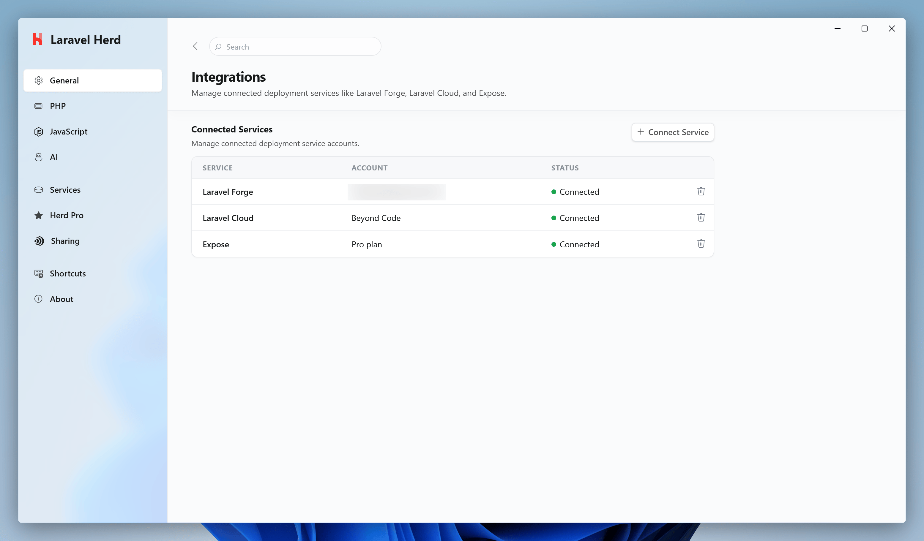This screenshot has width=924, height=541.
Task: Click the Services database icon
Action: 39,190
